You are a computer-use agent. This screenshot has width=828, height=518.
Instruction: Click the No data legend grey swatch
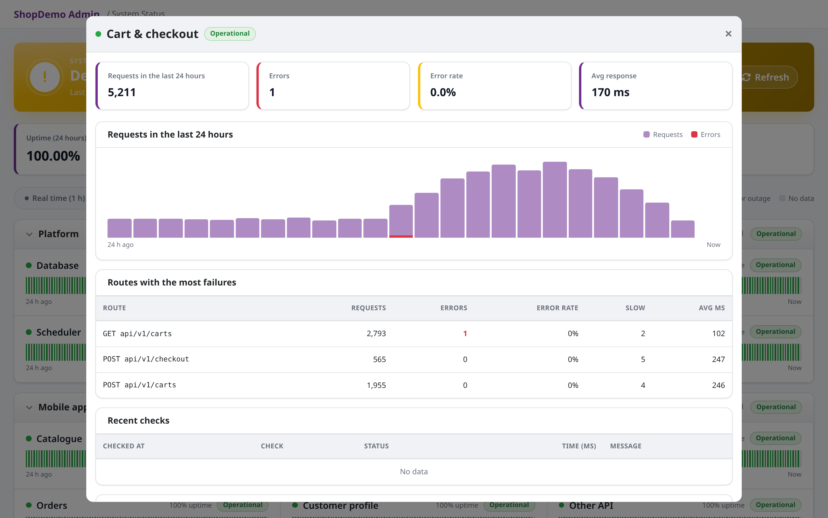(782, 198)
